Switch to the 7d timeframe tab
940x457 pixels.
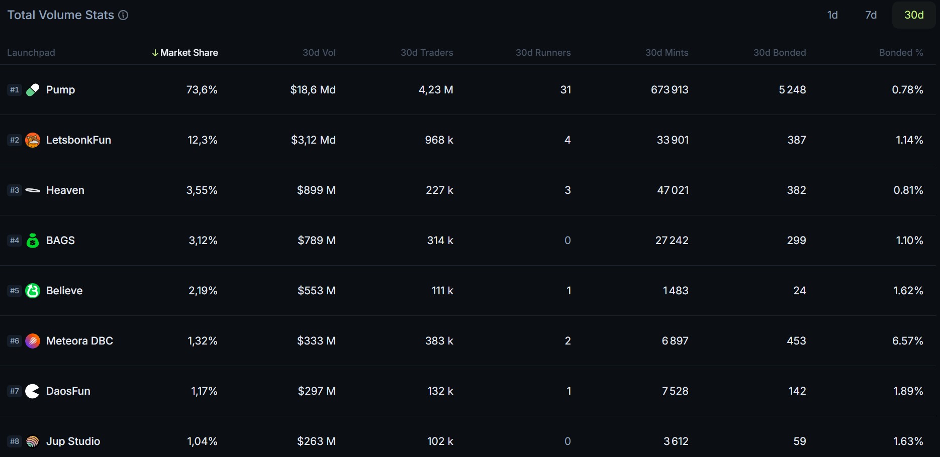[871, 15]
